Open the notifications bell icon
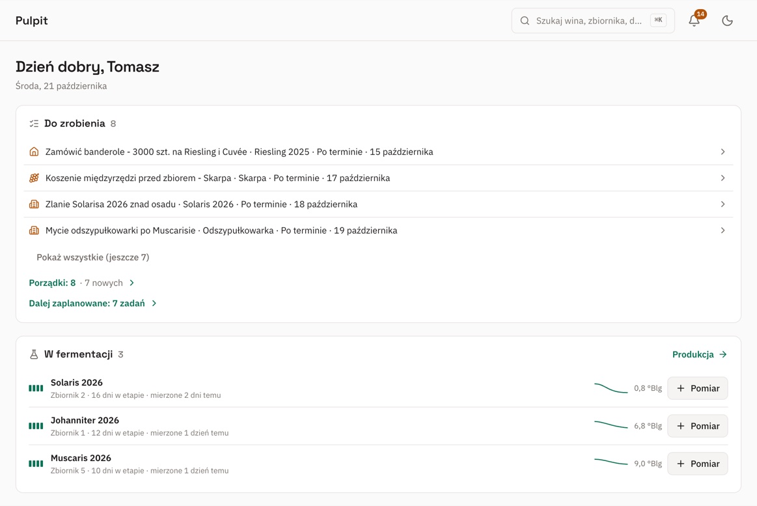This screenshot has width=757, height=506. 695,20
